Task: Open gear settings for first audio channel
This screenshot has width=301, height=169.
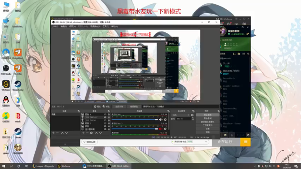Action: [165, 120]
